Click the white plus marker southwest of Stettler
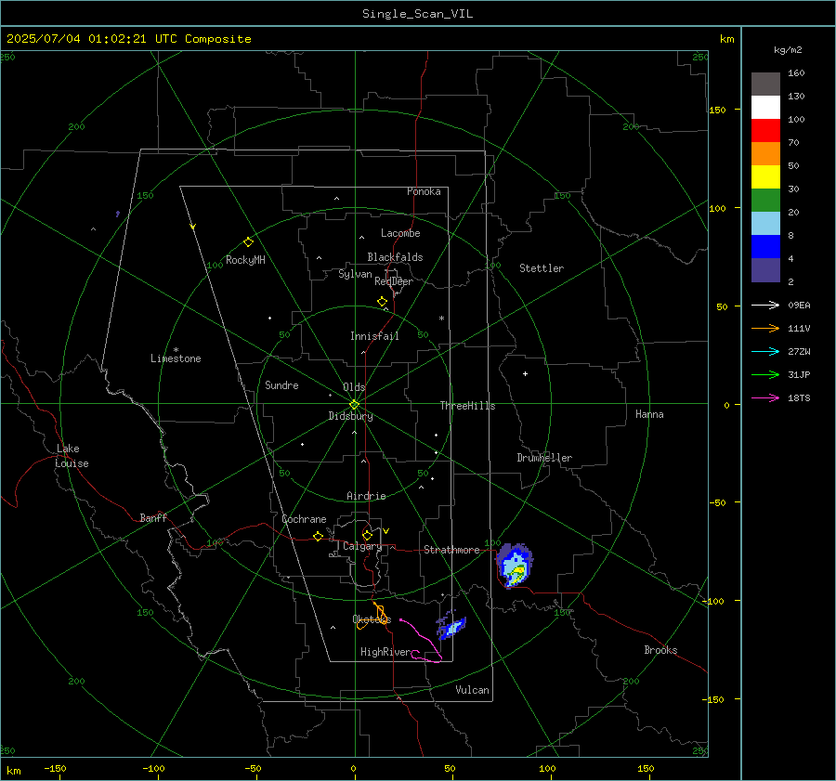 tap(525, 373)
